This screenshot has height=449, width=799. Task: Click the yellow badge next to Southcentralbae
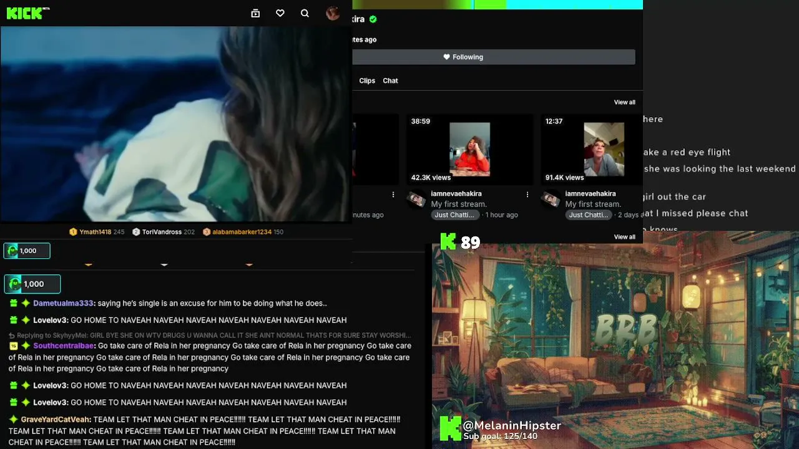(13, 345)
